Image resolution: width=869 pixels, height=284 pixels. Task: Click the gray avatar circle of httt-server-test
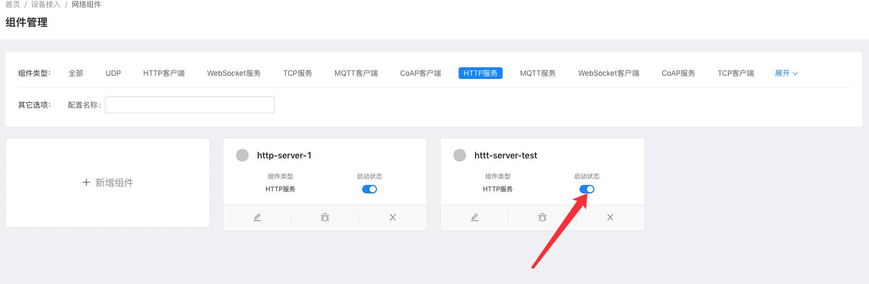[x=460, y=155]
